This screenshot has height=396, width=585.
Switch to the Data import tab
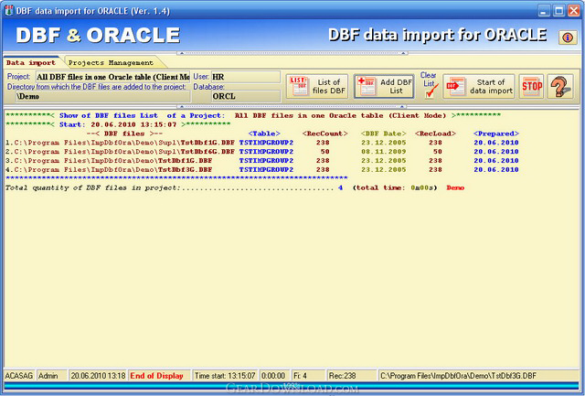(x=31, y=63)
